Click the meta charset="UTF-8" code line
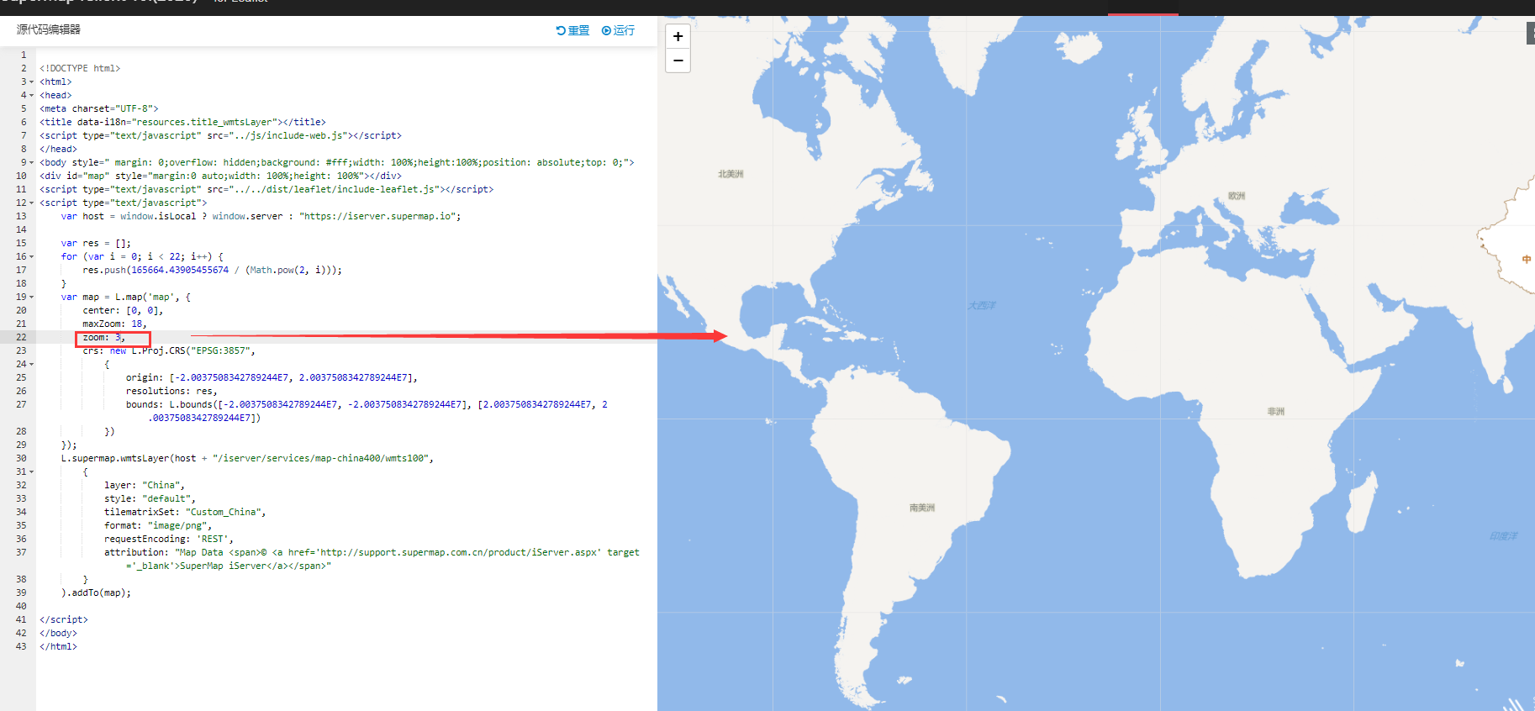This screenshot has width=1535, height=711. tap(99, 108)
